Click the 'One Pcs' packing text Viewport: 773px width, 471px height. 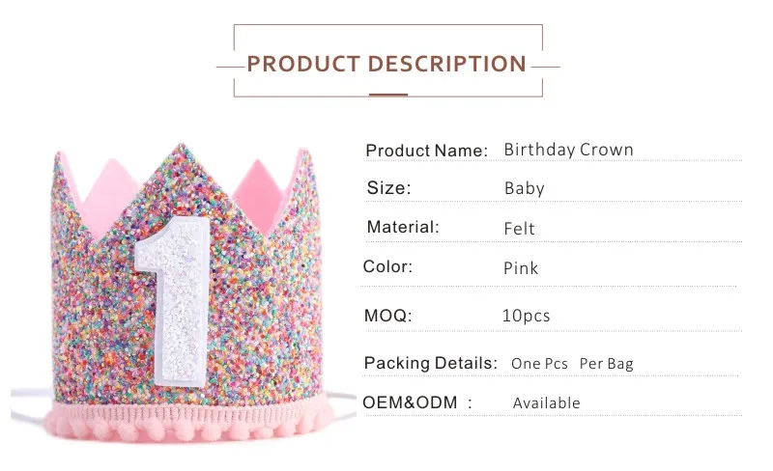click(539, 364)
